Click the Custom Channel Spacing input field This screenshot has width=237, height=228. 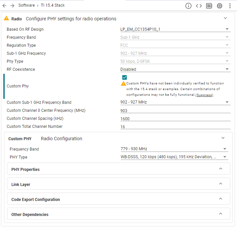(175, 119)
